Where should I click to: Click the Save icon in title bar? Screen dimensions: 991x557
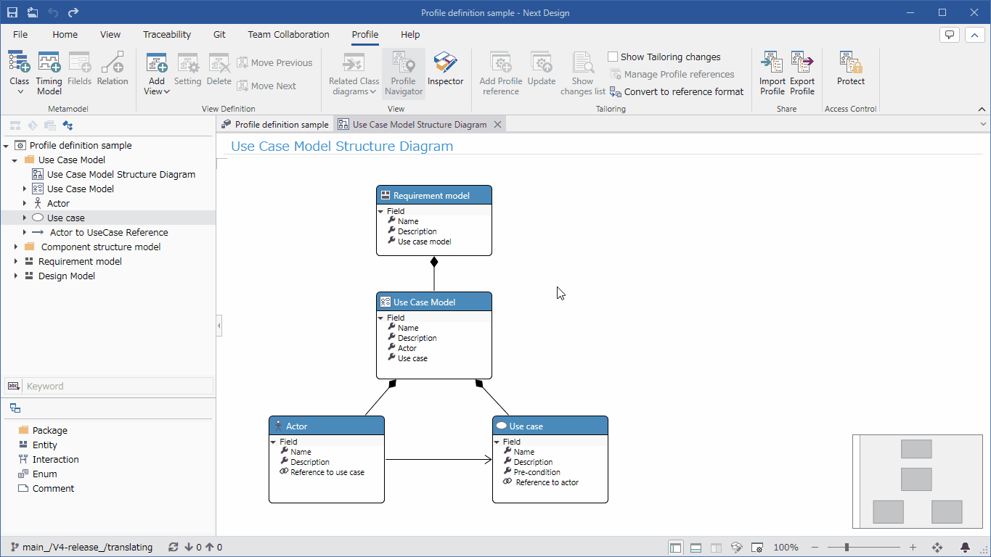12,12
